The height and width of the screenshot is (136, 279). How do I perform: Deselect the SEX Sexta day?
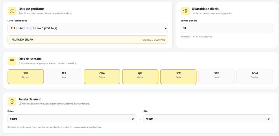pyautogui.click(x=178, y=76)
